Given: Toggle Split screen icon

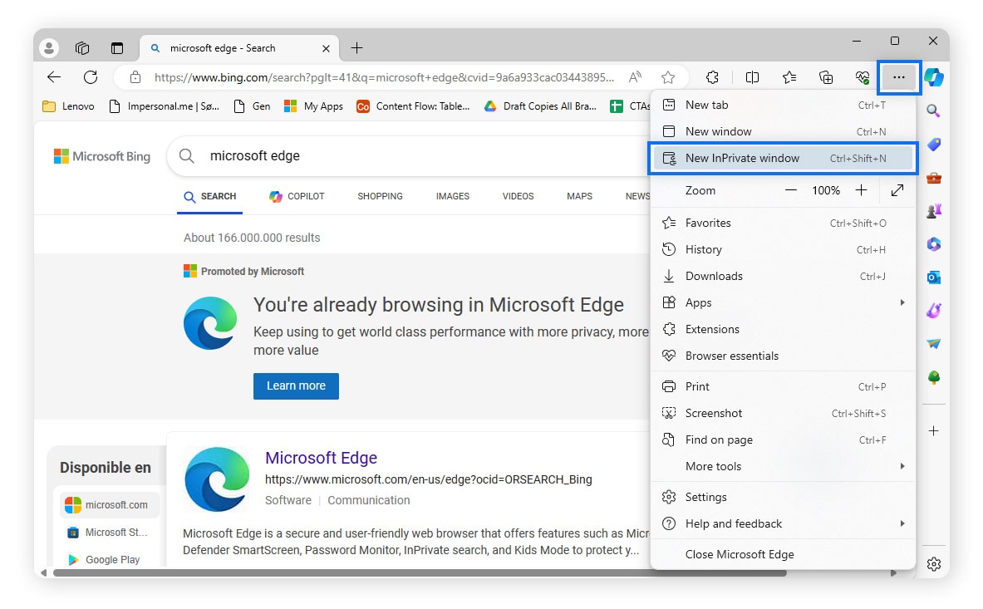Looking at the screenshot, I should (752, 77).
